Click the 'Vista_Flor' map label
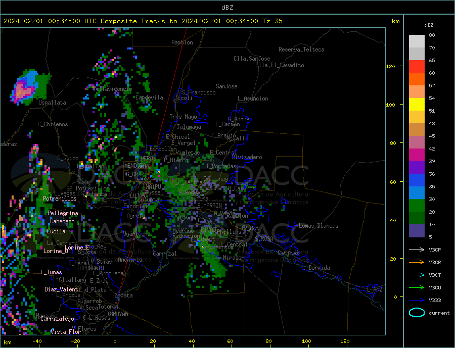This screenshot has height=348, width=455. coord(66,332)
